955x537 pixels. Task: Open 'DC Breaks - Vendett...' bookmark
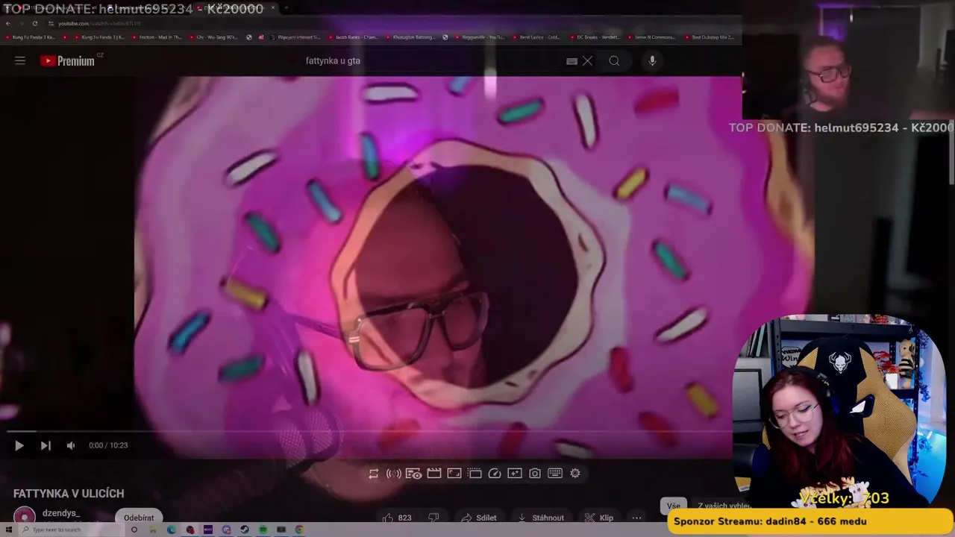click(x=594, y=37)
